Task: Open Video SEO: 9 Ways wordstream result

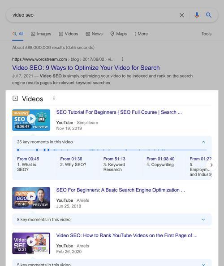Action: pos(86,68)
